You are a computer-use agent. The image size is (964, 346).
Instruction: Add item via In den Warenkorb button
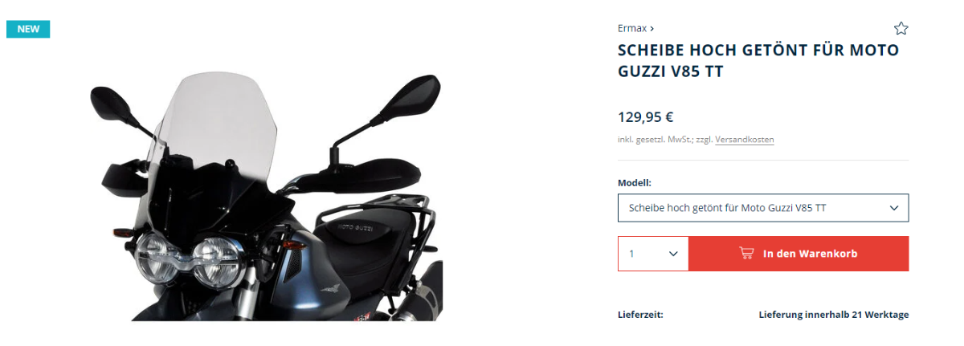coord(799,254)
